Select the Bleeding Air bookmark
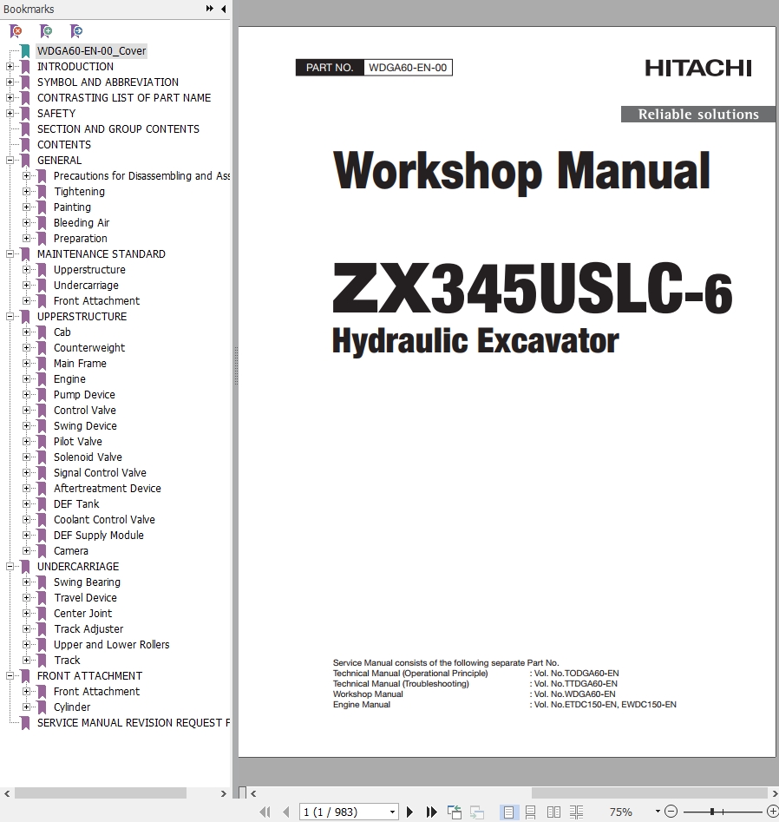The image size is (779, 822). point(82,223)
